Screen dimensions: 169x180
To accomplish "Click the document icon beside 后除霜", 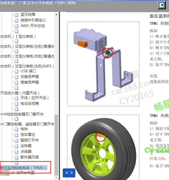I will (16, 146).
